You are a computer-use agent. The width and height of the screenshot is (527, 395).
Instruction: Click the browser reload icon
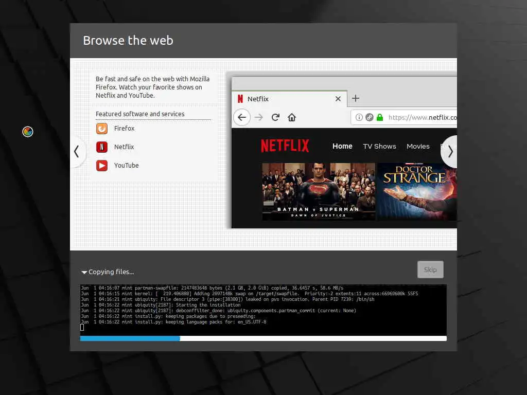coord(276,117)
